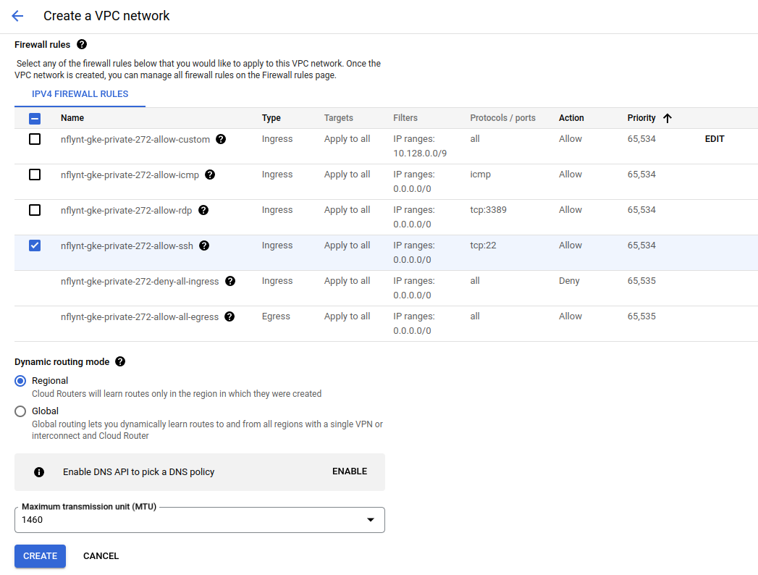This screenshot has width=758, height=575.
Task: Click help icon on deny-all-ingress rule
Action: (x=229, y=281)
